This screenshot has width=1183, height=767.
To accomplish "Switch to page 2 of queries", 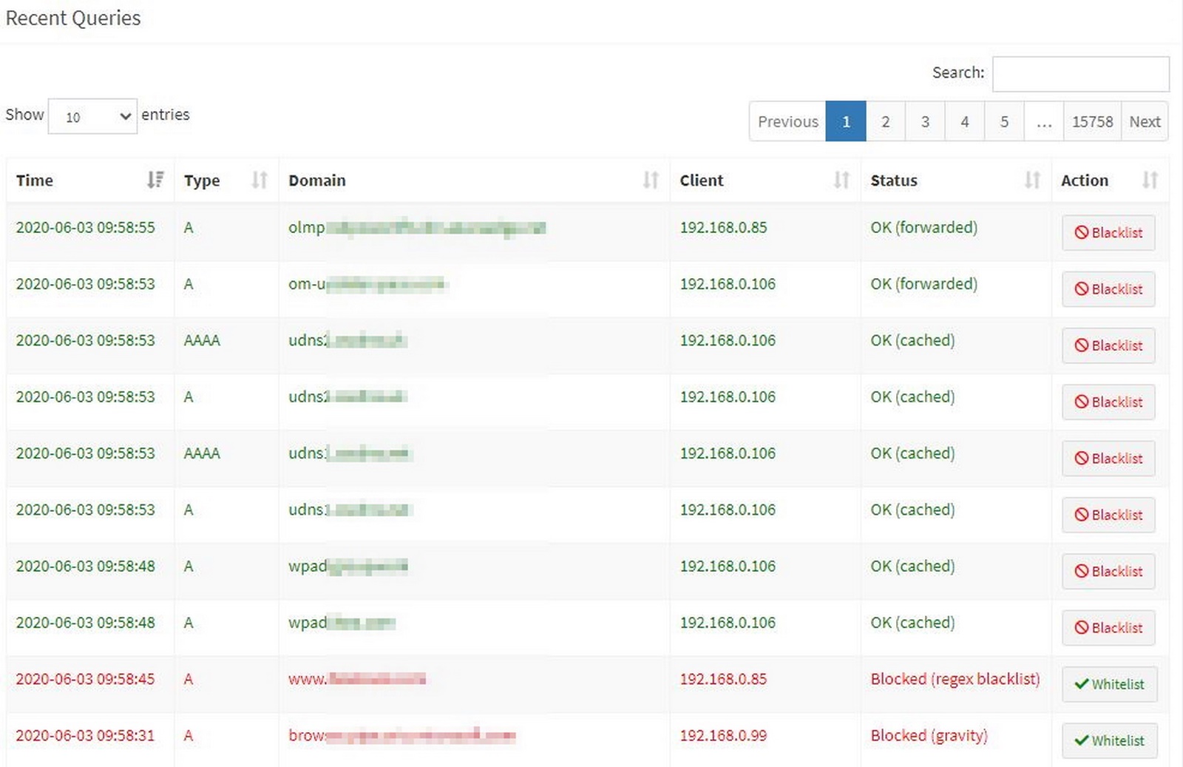I will tap(885, 121).
